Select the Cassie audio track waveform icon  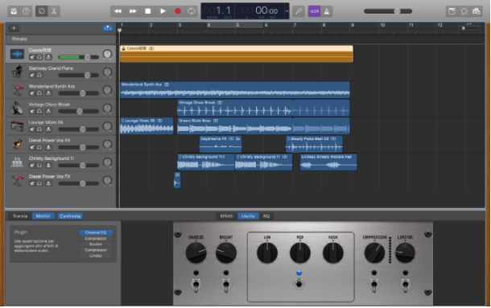17,54
